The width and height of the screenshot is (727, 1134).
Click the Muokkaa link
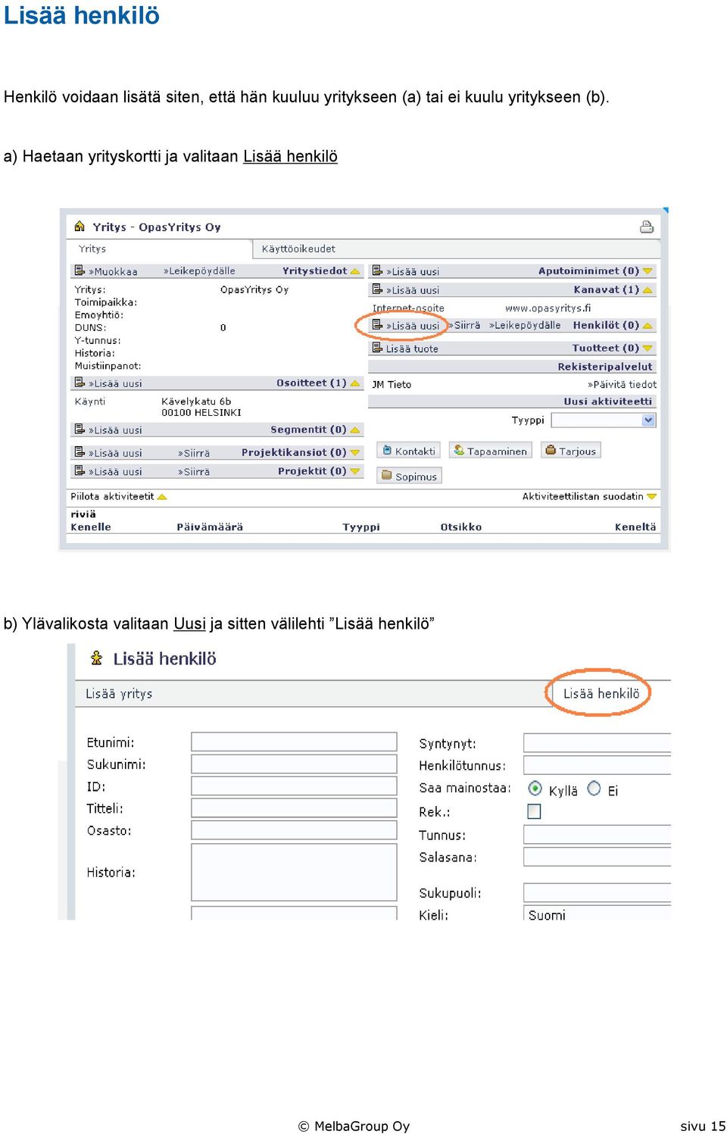point(113,271)
